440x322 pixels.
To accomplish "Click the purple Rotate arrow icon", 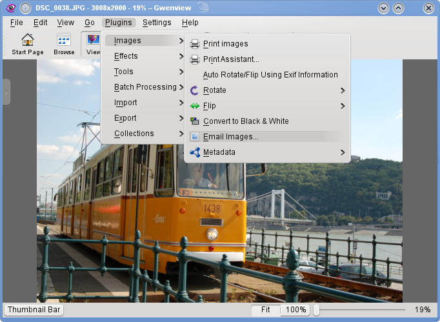I will pos(194,90).
